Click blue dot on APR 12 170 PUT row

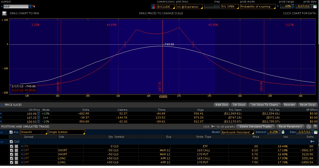tap(22, 162)
